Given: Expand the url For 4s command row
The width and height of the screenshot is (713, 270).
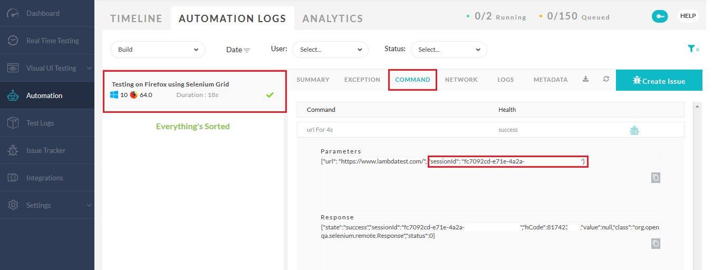Looking at the screenshot, I should (490, 130).
